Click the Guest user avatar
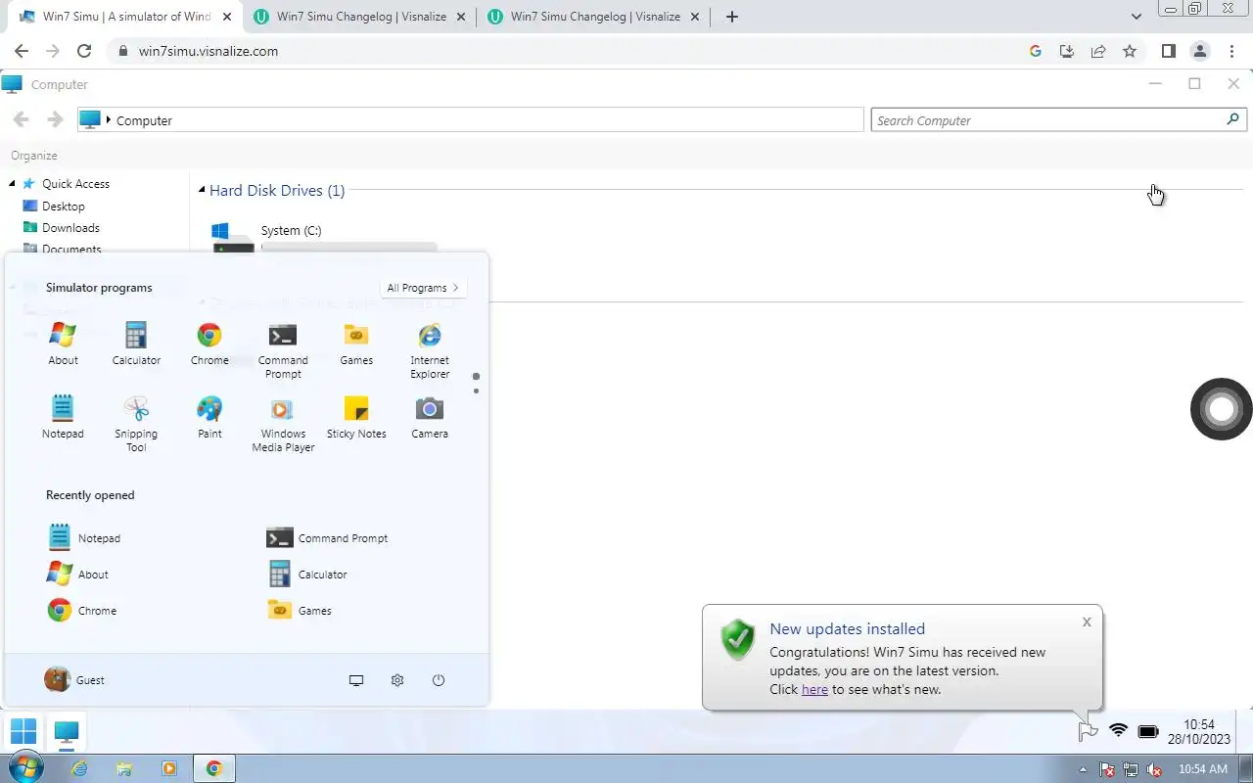This screenshot has width=1253, height=783. click(x=57, y=679)
